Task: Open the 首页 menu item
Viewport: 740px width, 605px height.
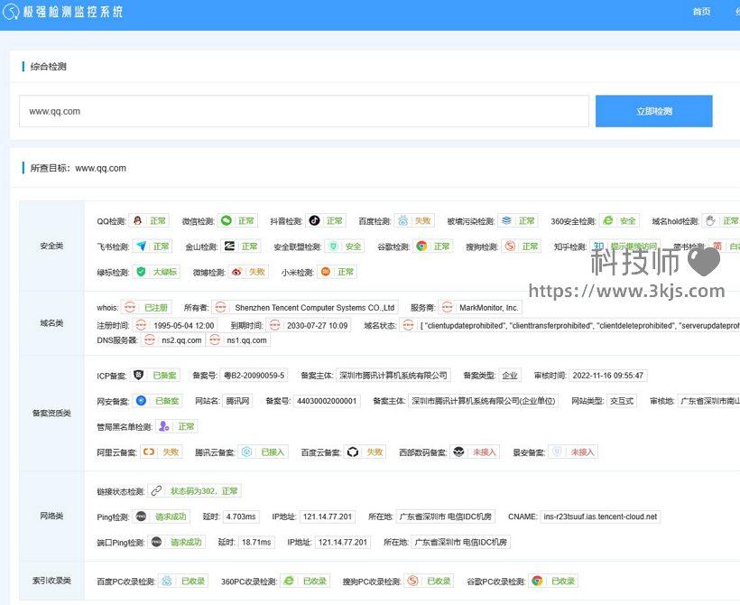Action: click(701, 12)
